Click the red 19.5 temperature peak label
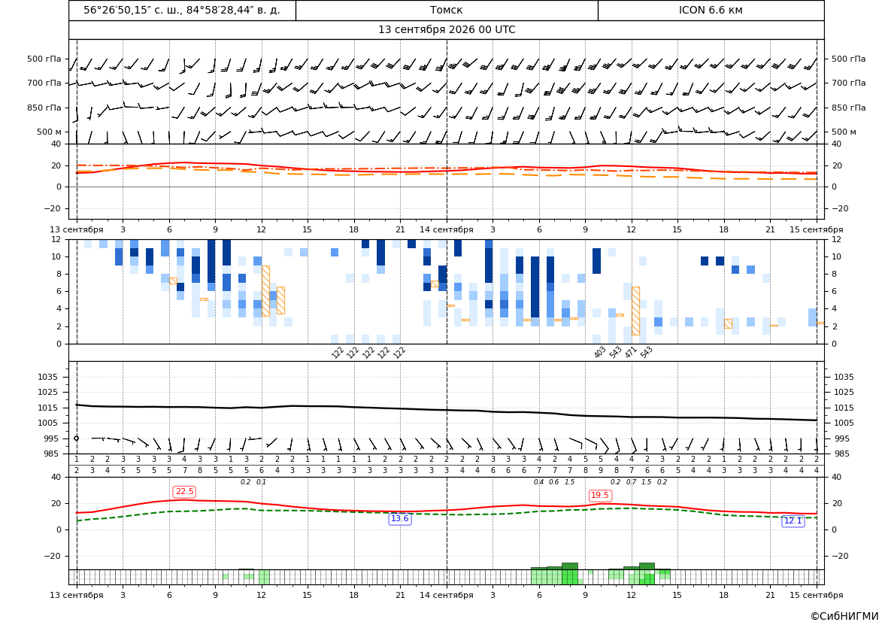Viewport: 879px width, 622px height. (x=600, y=495)
